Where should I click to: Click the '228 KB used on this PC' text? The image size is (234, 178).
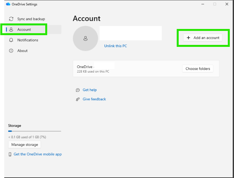(x=93, y=72)
